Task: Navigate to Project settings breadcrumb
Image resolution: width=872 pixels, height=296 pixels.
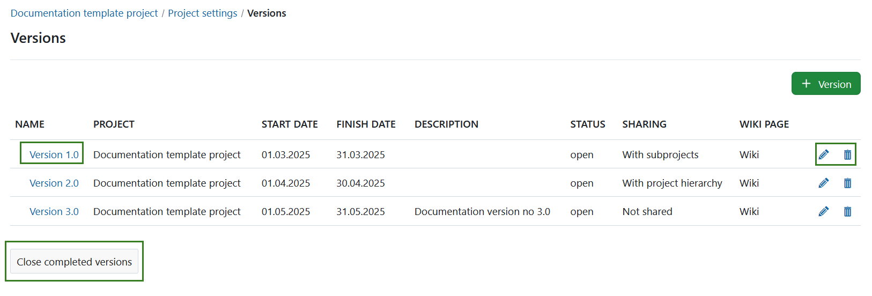Action: [202, 13]
